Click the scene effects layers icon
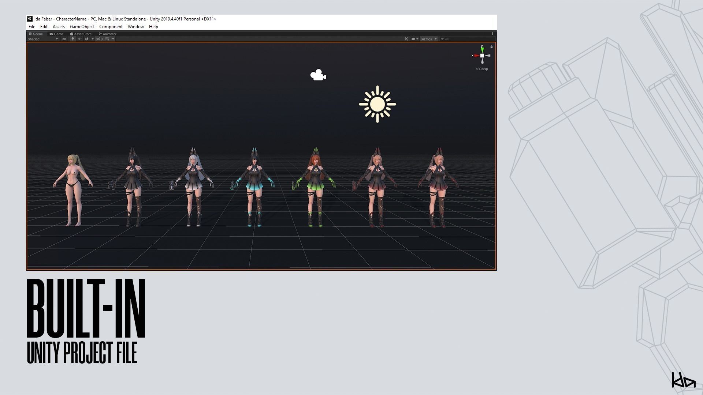This screenshot has height=395, width=703. [x=87, y=39]
